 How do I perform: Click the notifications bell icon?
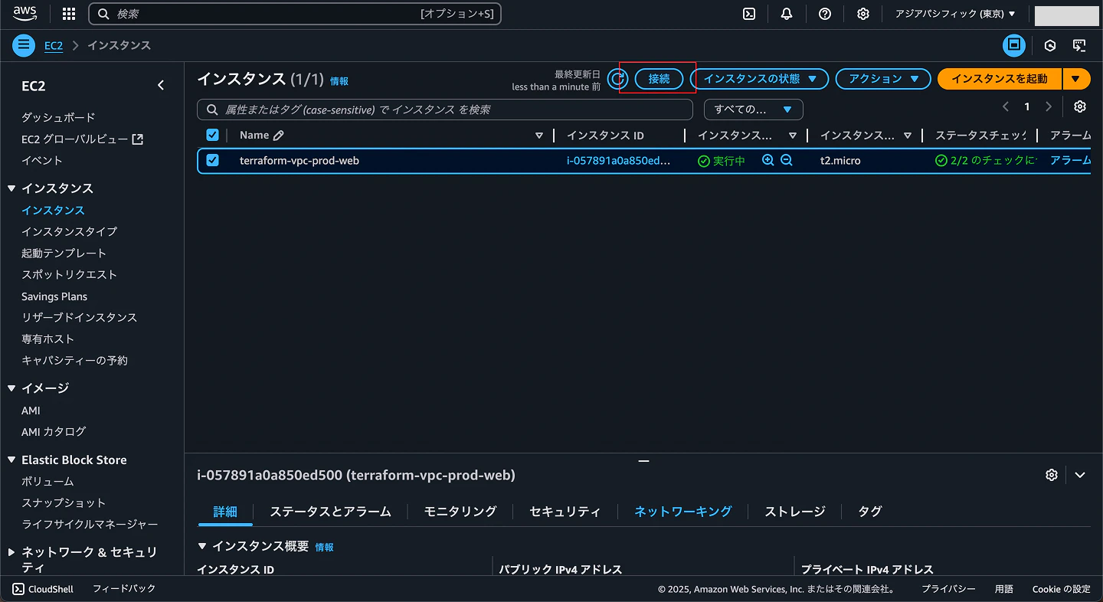pos(787,13)
